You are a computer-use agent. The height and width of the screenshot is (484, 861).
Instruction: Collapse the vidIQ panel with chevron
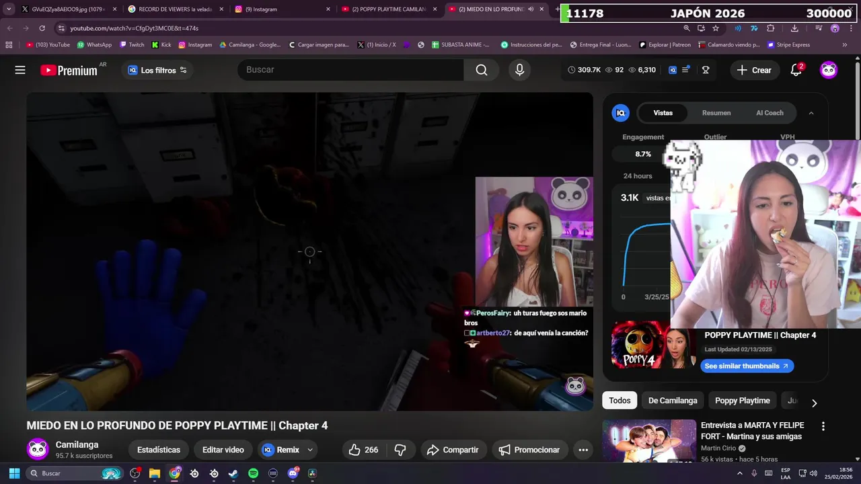coord(811,113)
